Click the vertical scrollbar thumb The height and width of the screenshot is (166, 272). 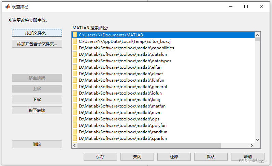(x=257, y=39)
